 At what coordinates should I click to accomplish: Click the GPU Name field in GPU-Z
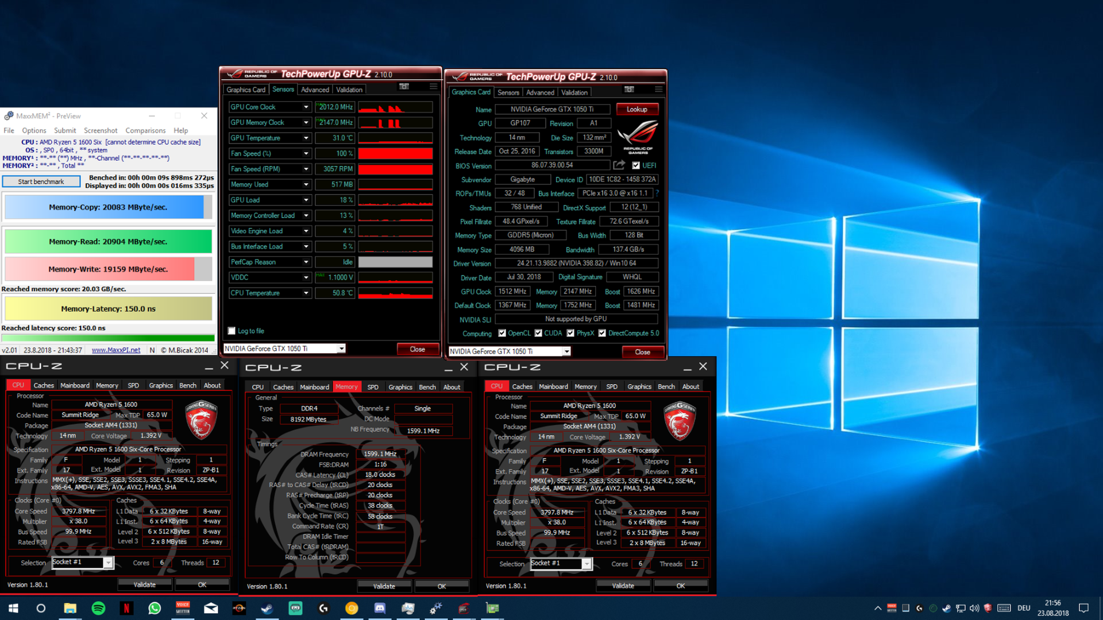pos(552,109)
